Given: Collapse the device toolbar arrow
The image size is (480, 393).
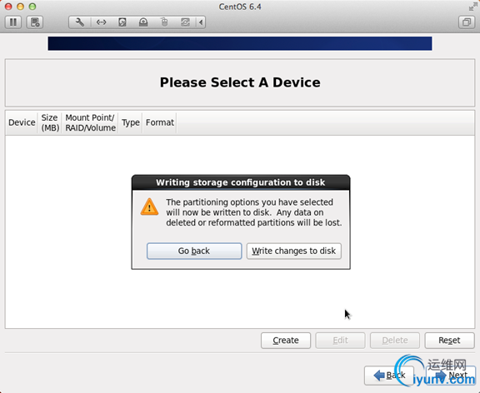Looking at the screenshot, I should 201,22.
